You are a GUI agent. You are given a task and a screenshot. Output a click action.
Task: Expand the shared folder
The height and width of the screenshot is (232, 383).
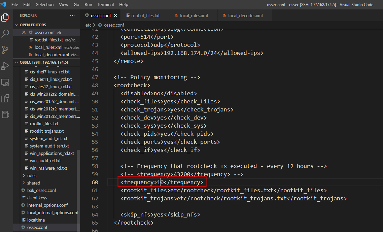(x=24, y=183)
